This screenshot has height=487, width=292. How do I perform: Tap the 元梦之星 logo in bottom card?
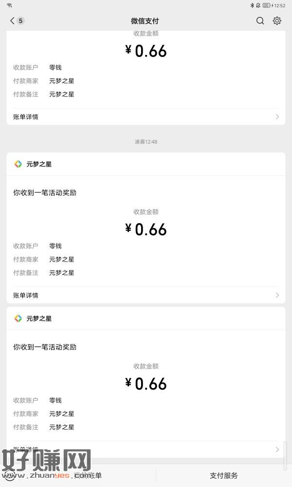coord(18,318)
